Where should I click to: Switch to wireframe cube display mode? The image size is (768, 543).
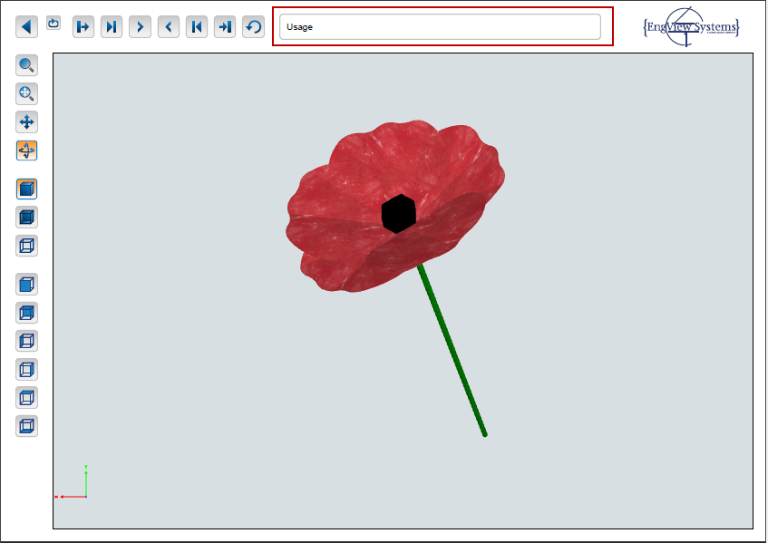(x=27, y=246)
